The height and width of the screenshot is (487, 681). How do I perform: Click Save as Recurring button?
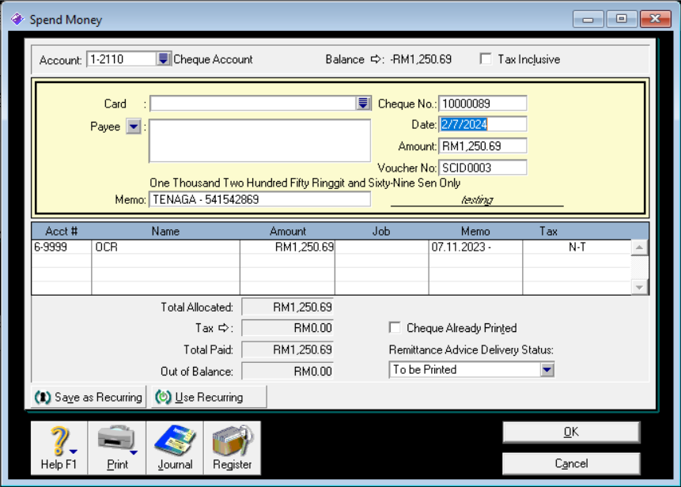(x=89, y=397)
